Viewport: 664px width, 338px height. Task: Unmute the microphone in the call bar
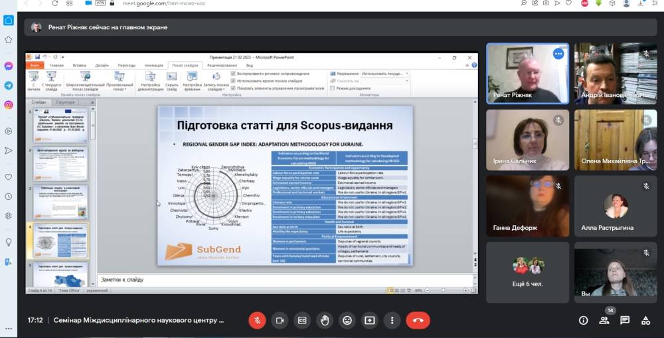pyautogui.click(x=257, y=320)
